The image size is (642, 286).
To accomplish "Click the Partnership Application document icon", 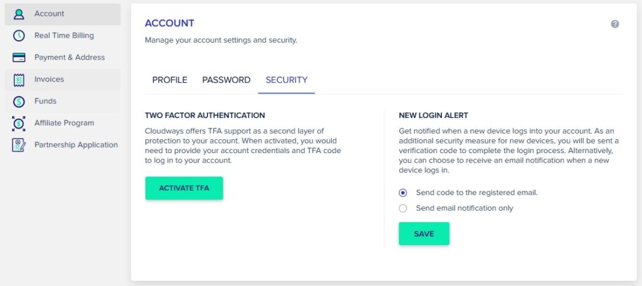I will (x=19, y=145).
